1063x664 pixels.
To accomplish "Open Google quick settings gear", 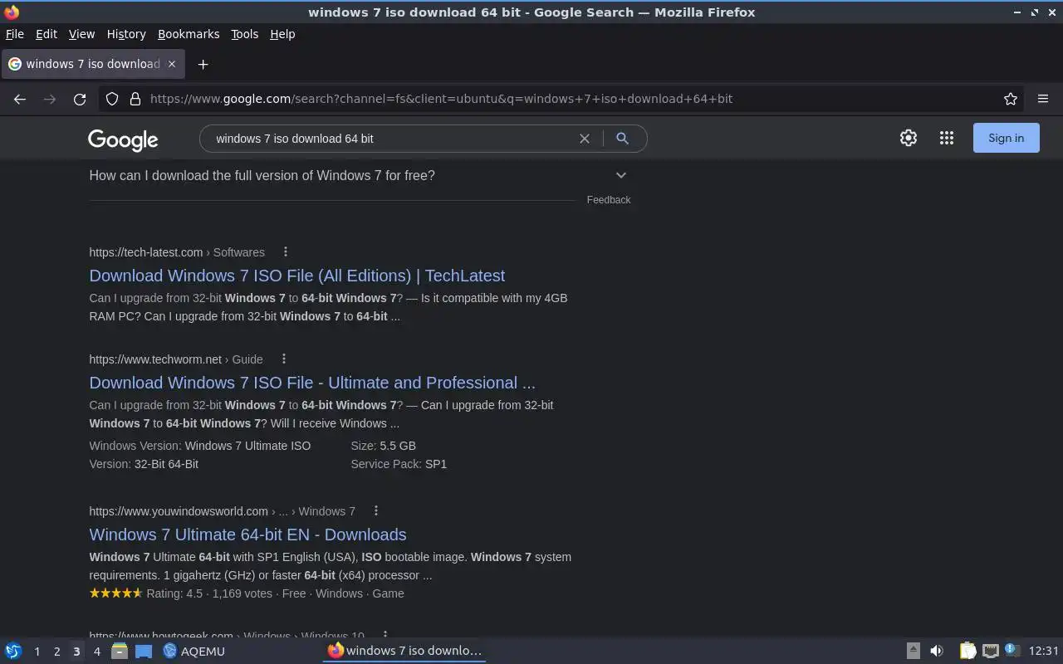I will pos(909,139).
